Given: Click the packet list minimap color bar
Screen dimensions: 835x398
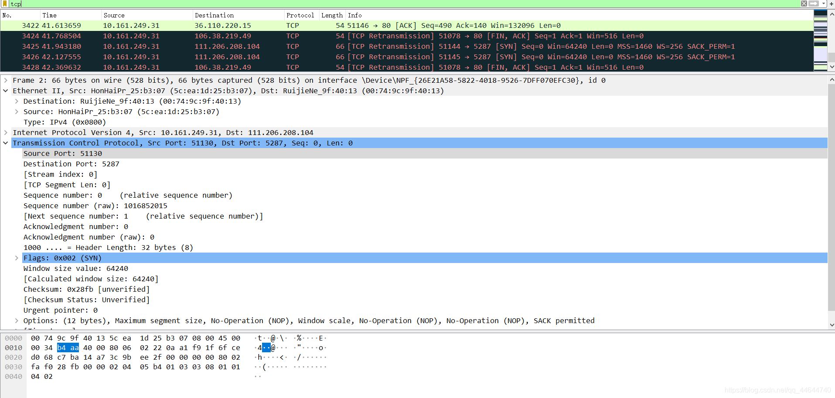Looking at the screenshot, I should click(820, 40).
